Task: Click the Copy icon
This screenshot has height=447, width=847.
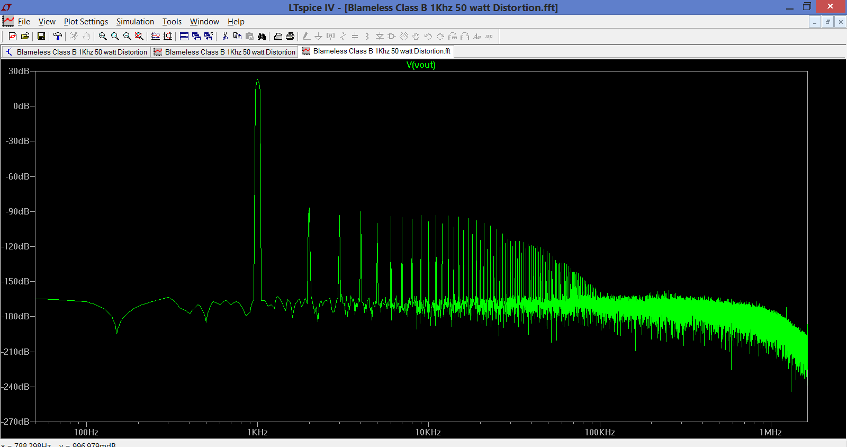Action: (237, 37)
